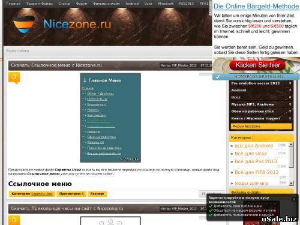This screenshot has height=225, width=300.
Task: Open the Форум NiceZone yellow button
Action: pyautogui.click(x=261, y=127)
